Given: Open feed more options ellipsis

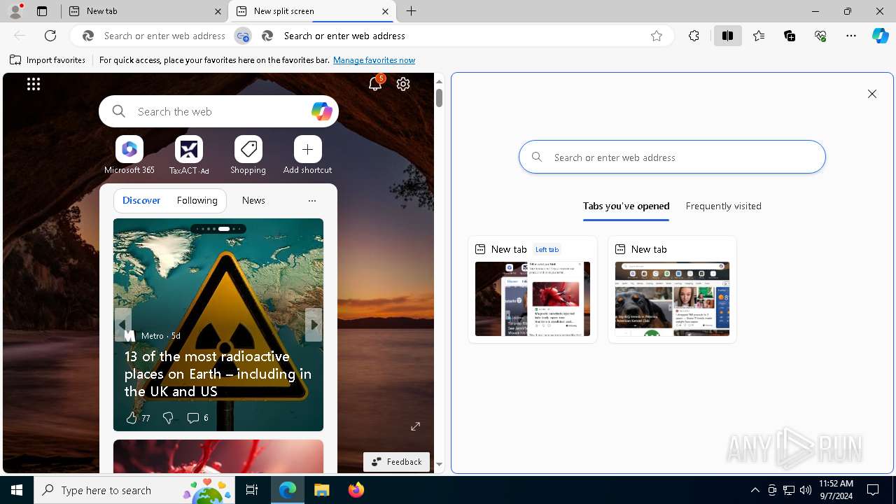Looking at the screenshot, I should tap(312, 201).
